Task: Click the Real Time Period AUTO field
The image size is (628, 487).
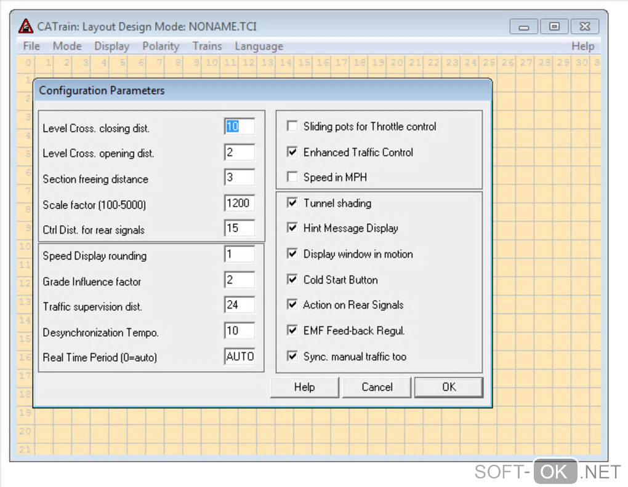Action: click(x=240, y=356)
